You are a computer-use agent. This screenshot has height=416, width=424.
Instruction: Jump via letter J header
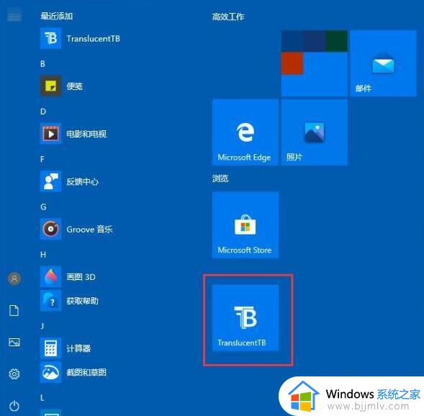42,326
